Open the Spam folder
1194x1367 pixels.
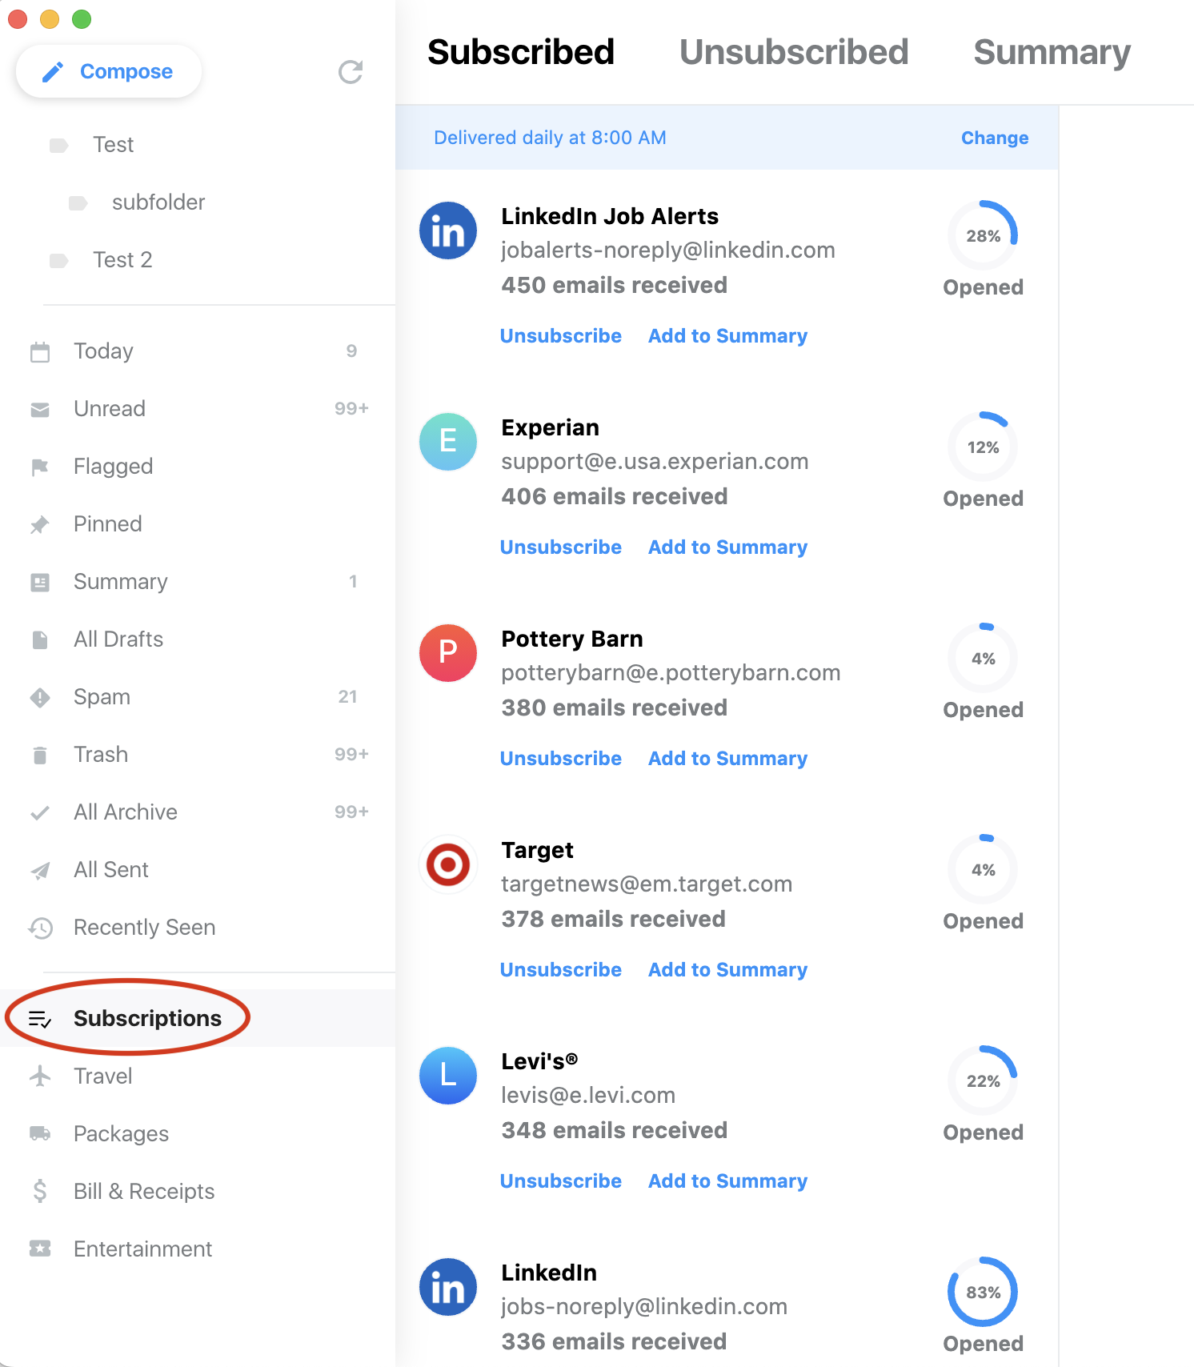pos(198,697)
